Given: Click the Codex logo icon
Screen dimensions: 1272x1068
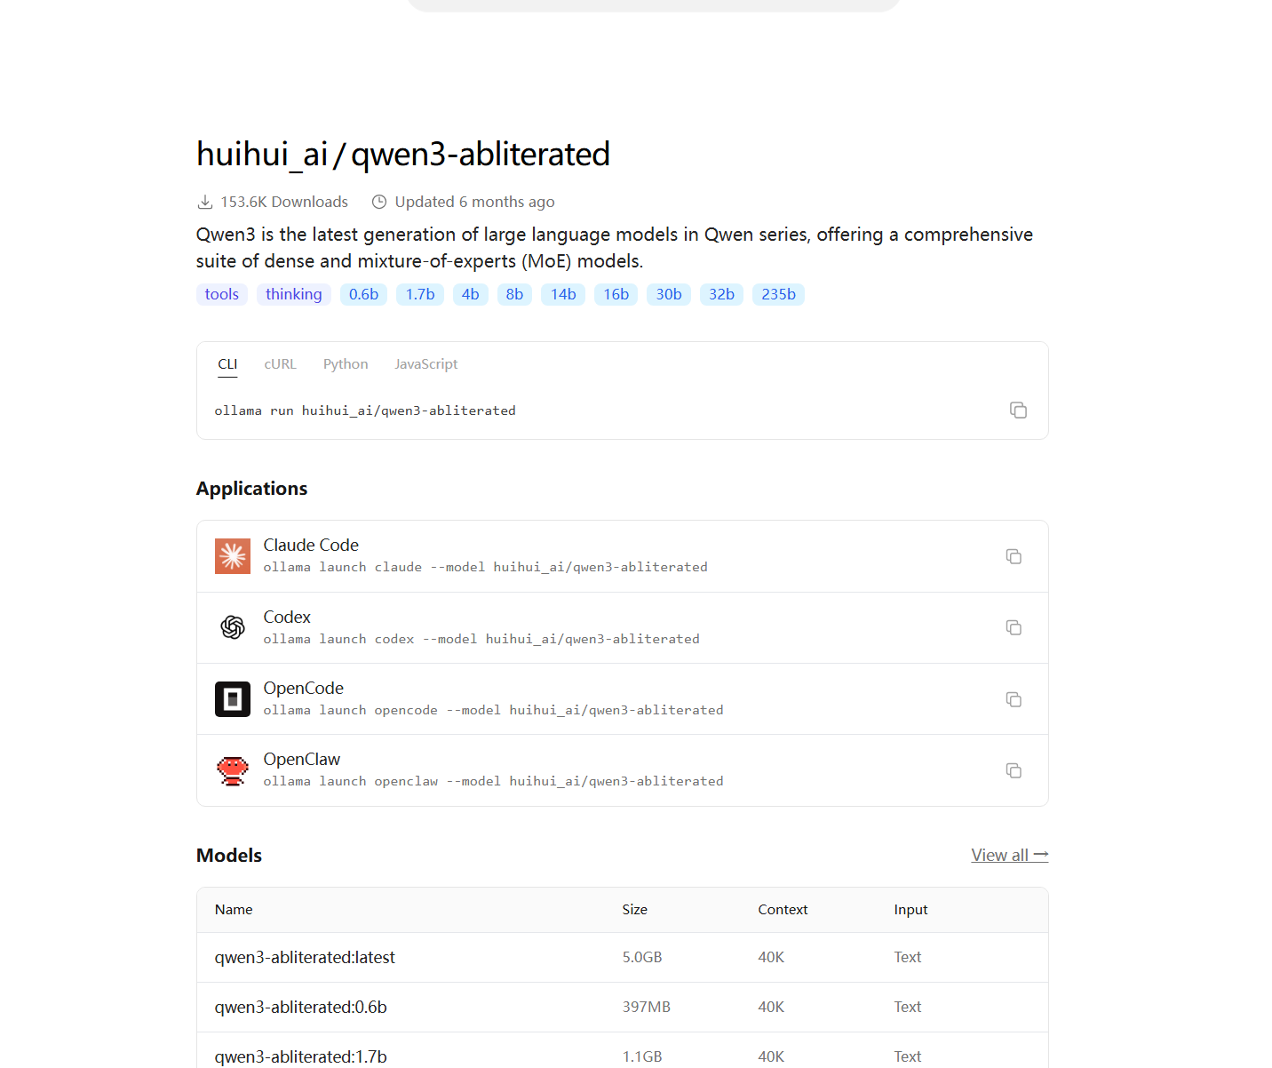Looking at the screenshot, I should [233, 627].
